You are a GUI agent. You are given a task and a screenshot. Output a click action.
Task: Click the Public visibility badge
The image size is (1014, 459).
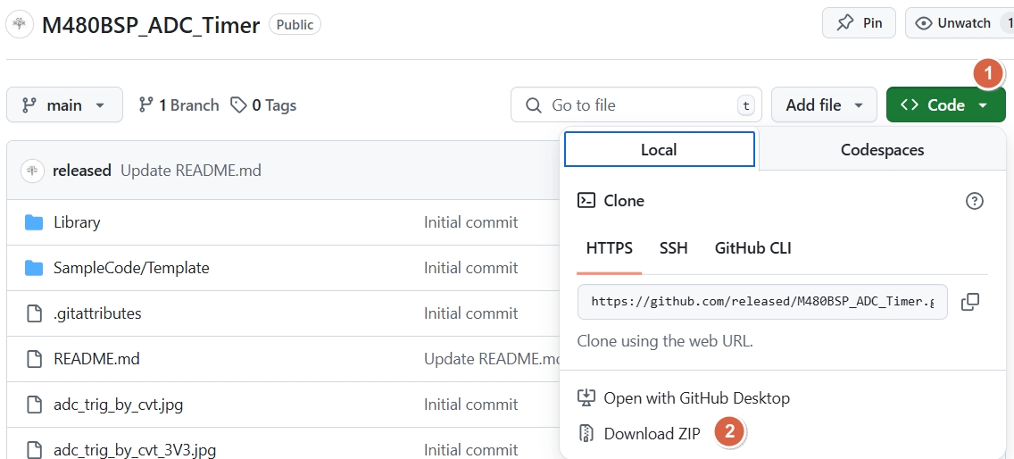click(295, 25)
